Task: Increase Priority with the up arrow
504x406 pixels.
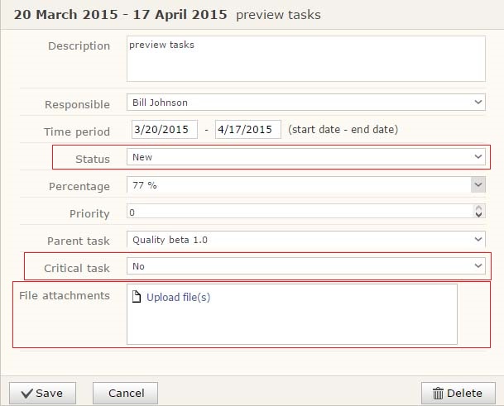Action: [x=478, y=209]
